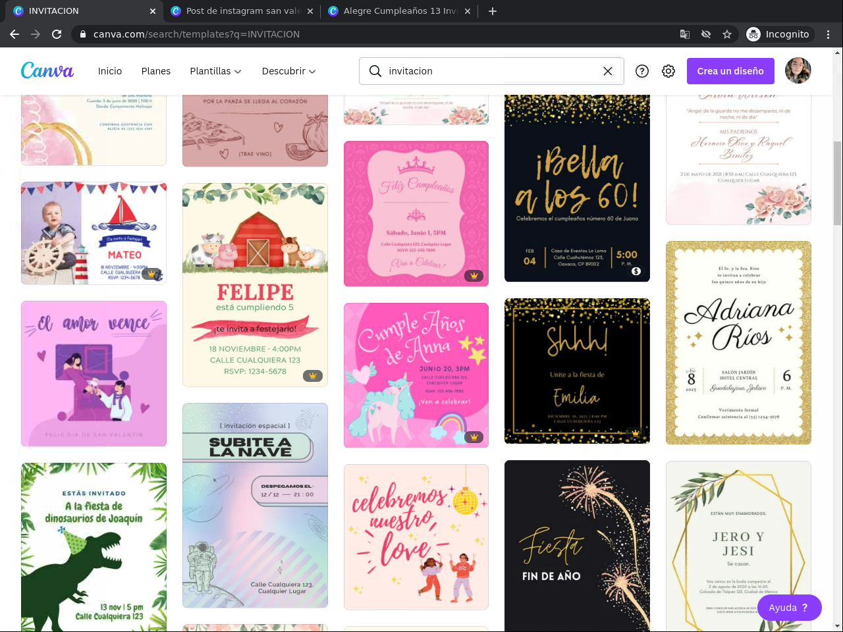Open the Mateo sailboat invitation template
The image size is (843, 632).
point(94,234)
